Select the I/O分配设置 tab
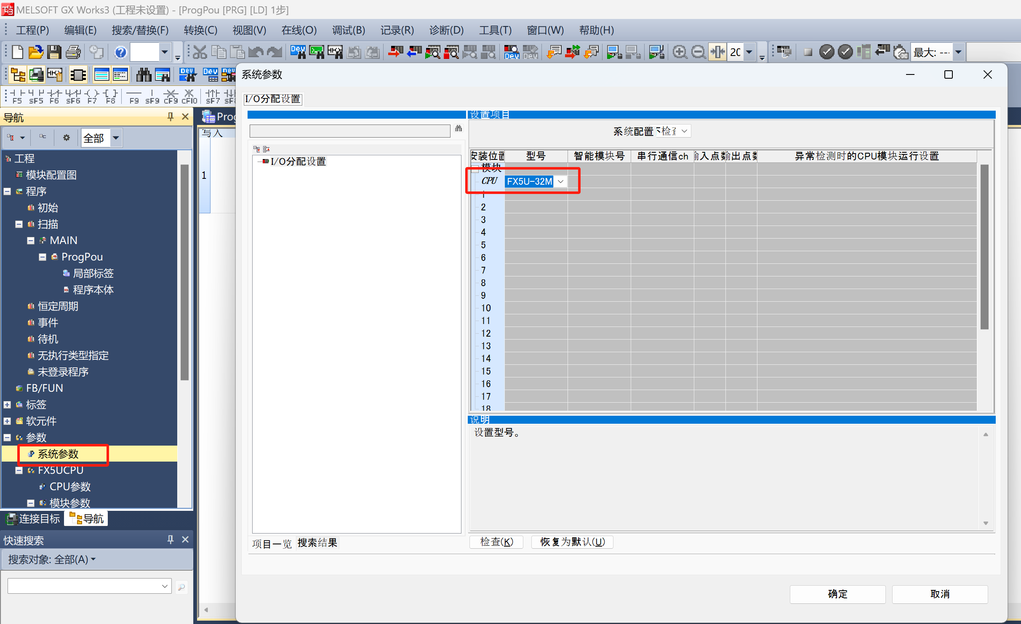 pos(273,99)
